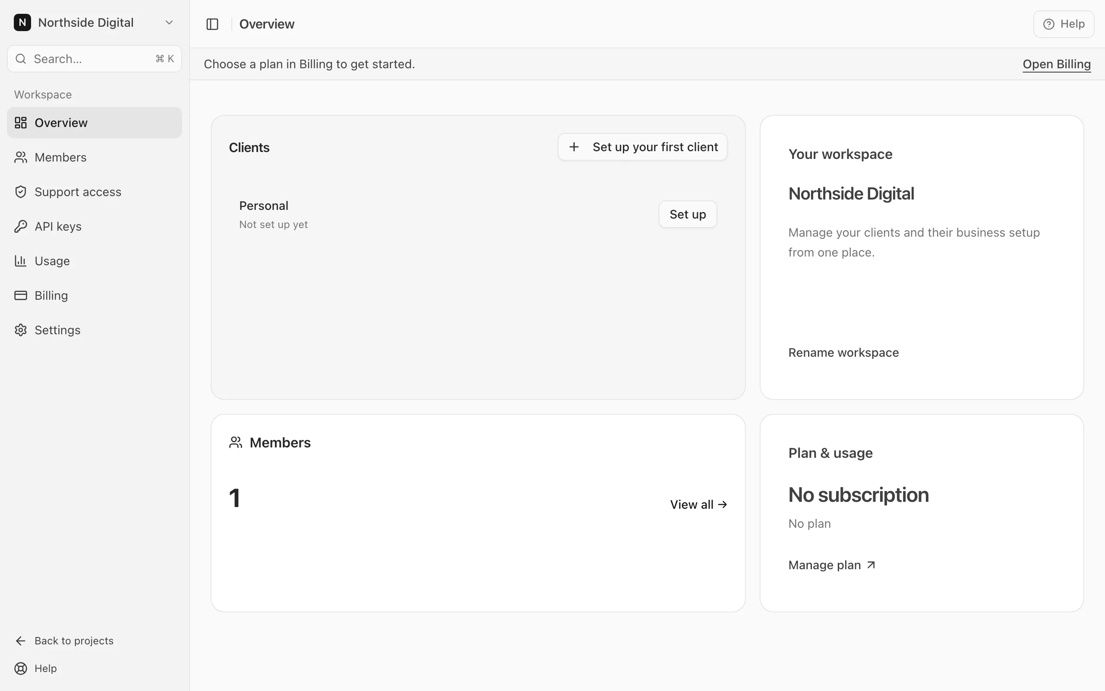This screenshot has height=691, width=1105.
Task: Click the "Overview" page title in header
Action: 267,24
